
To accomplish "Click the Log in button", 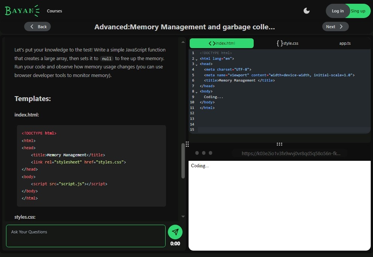I will click(x=338, y=11).
